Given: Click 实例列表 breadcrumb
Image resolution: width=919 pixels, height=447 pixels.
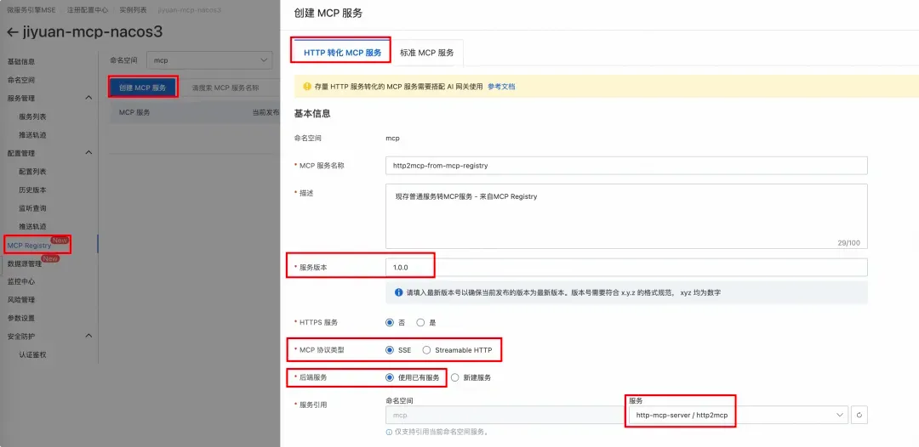Looking at the screenshot, I should [x=134, y=10].
